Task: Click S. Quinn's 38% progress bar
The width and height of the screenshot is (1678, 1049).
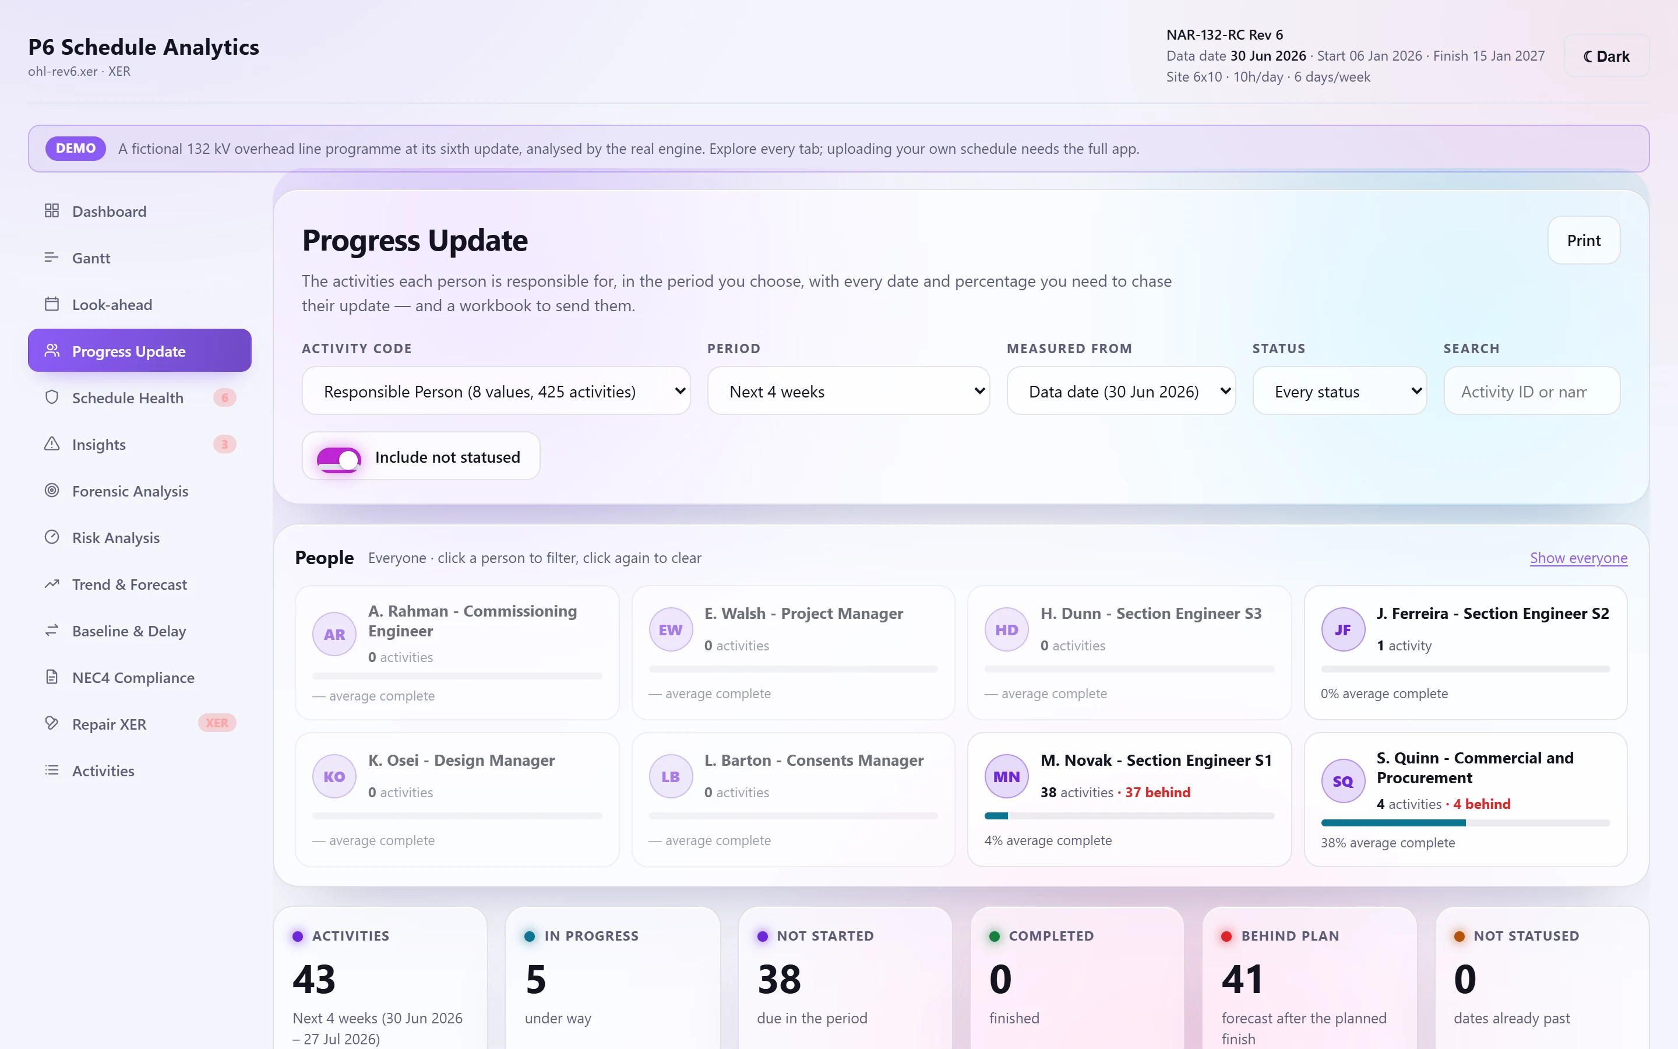Action: [x=1465, y=823]
